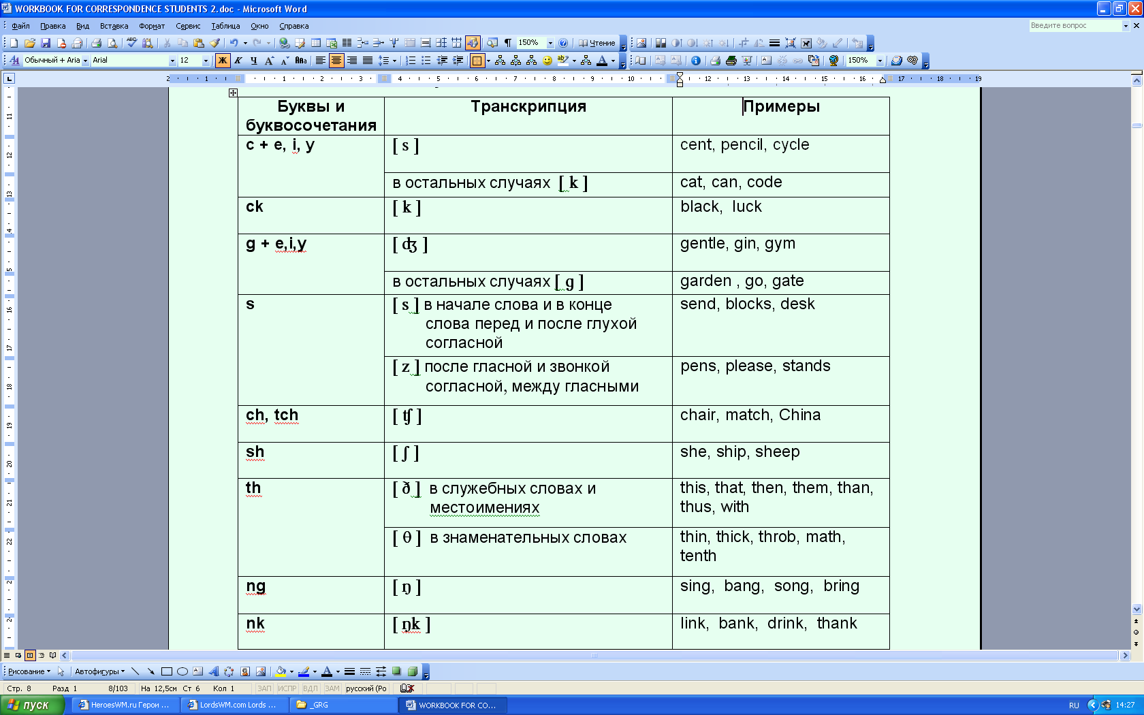Run the ABC spelling check

[x=131, y=43]
